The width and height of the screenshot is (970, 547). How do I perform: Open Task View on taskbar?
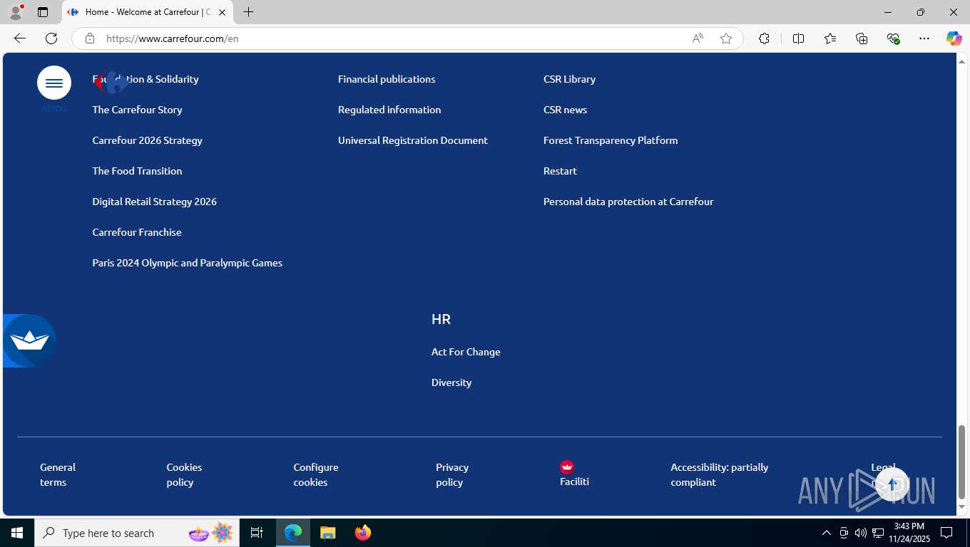click(x=257, y=533)
